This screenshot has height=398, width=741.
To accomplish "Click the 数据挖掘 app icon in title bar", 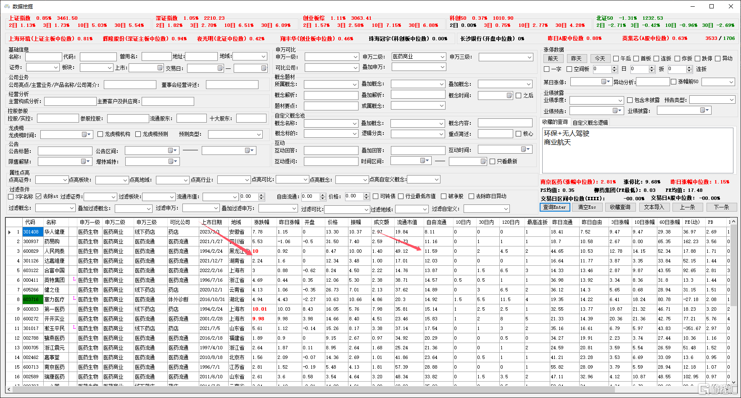I will point(7,6).
